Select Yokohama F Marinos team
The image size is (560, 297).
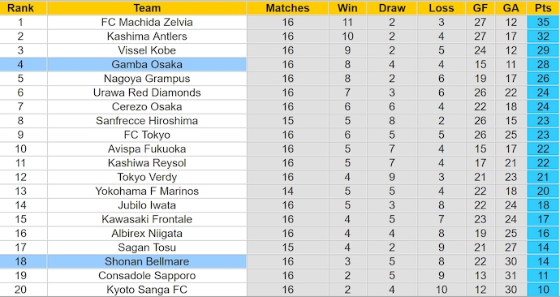pos(147,191)
